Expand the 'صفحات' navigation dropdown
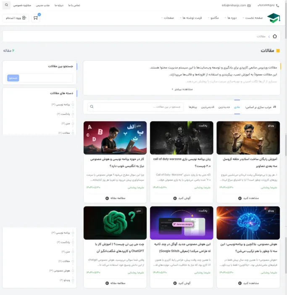Screen dimensions: 287x295 pyautogui.click(x=167, y=18)
